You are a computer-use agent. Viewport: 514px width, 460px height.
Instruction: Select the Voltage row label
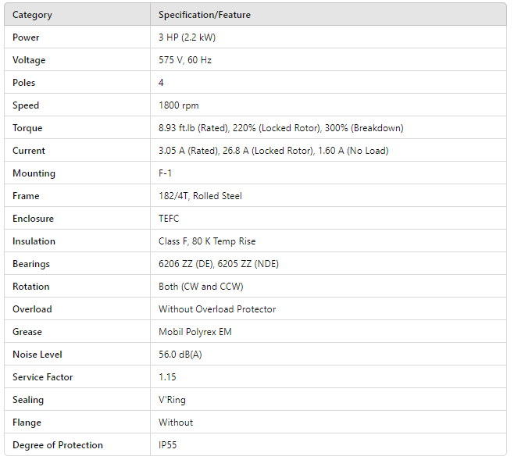29,60
